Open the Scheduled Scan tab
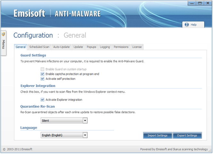Viewport: 213px width, 154px height. pyautogui.click(x=39, y=47)
